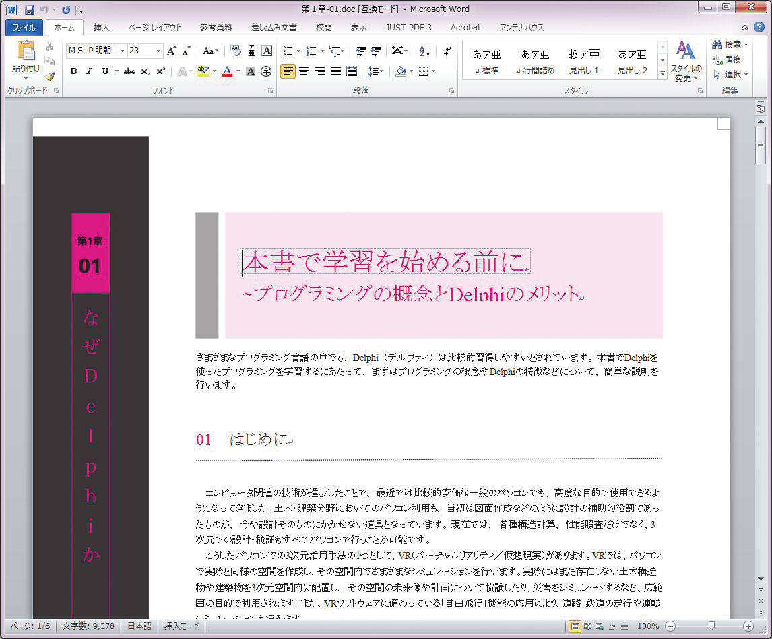Click the Cut scissors icon

coord(49,46)
